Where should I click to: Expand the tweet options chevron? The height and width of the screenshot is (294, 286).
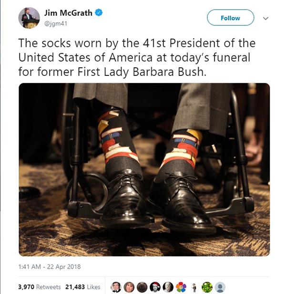pyautogui.click(x=266, y=18)
